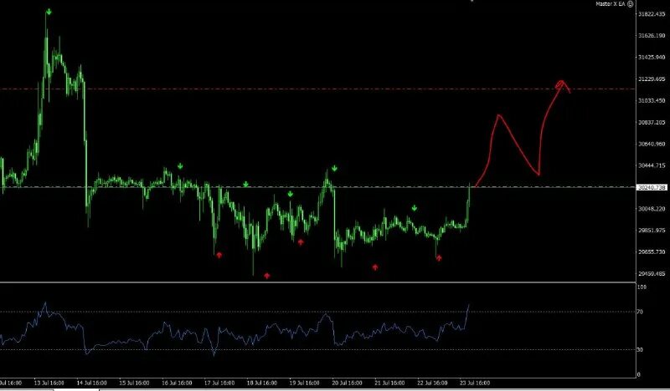The height and width of the screenshot is (391, 670).
Task: Click the 20 Jul 16:00 time axis label
Action: (347, 383)
